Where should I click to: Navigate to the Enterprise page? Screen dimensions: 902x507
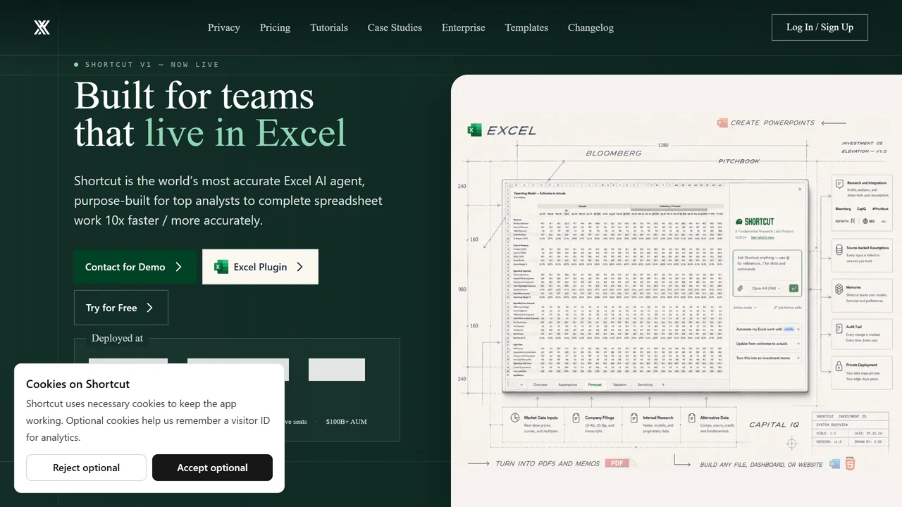[x=464, y=27]
